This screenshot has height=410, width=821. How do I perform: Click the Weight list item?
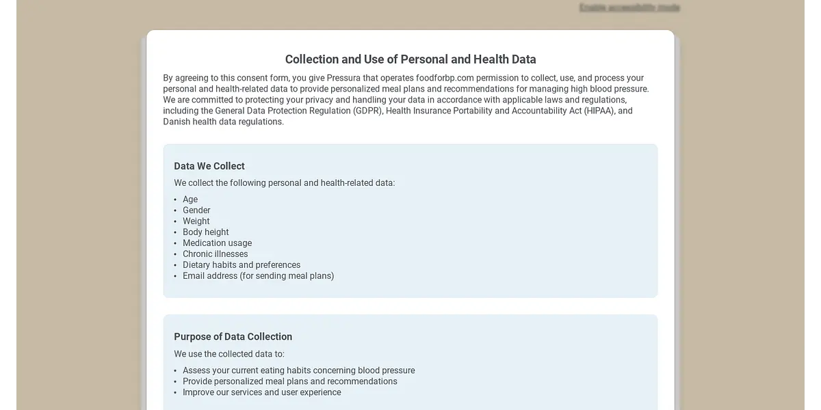pos(196,221)
